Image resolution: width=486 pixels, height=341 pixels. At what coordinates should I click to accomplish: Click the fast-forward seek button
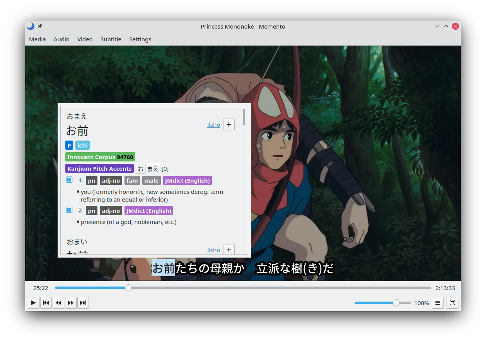point(71,303)
